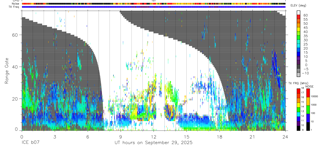Click the 'NOISE' legend title
This screenshot has width=321, height=148.
click(309, 86)
